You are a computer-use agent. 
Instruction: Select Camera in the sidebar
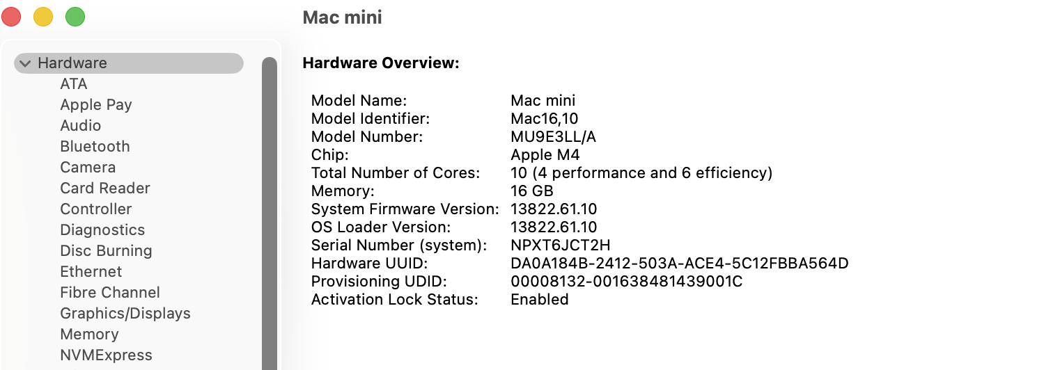tap(88, 168)
